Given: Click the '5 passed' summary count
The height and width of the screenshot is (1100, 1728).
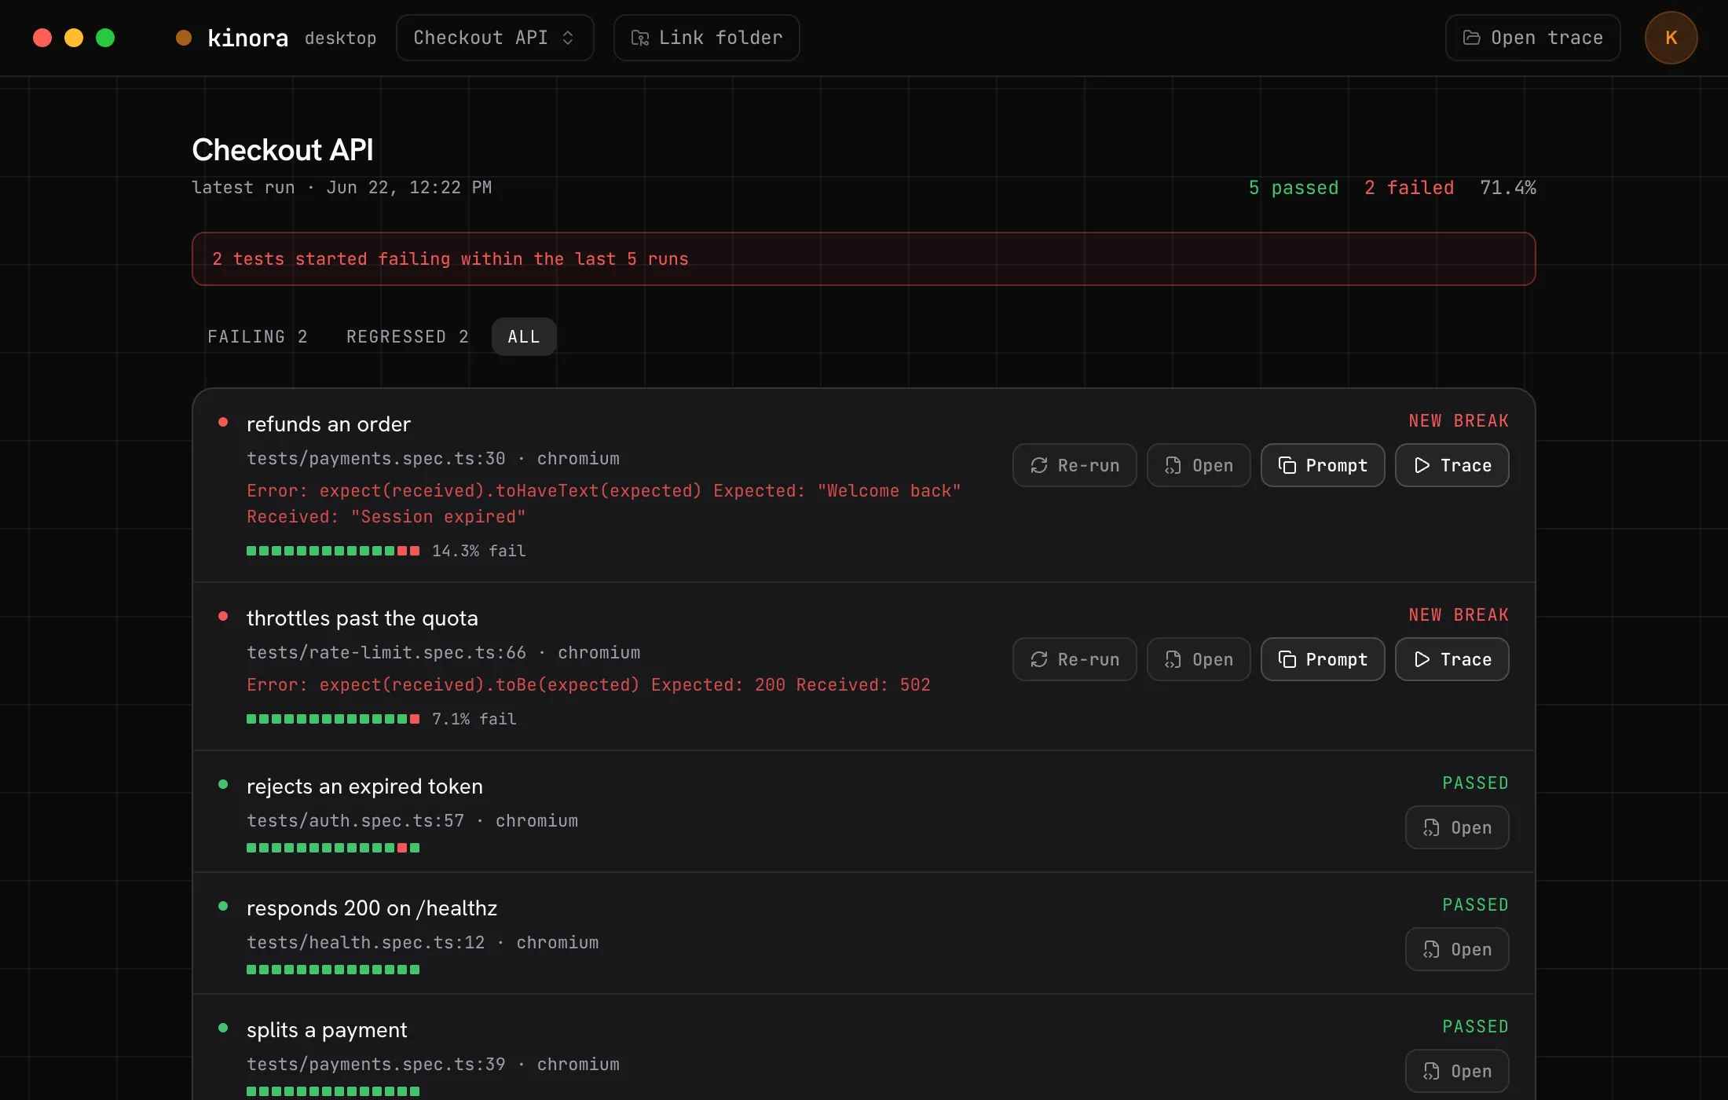Looking at the screenshot, I should pos(1294,188).
